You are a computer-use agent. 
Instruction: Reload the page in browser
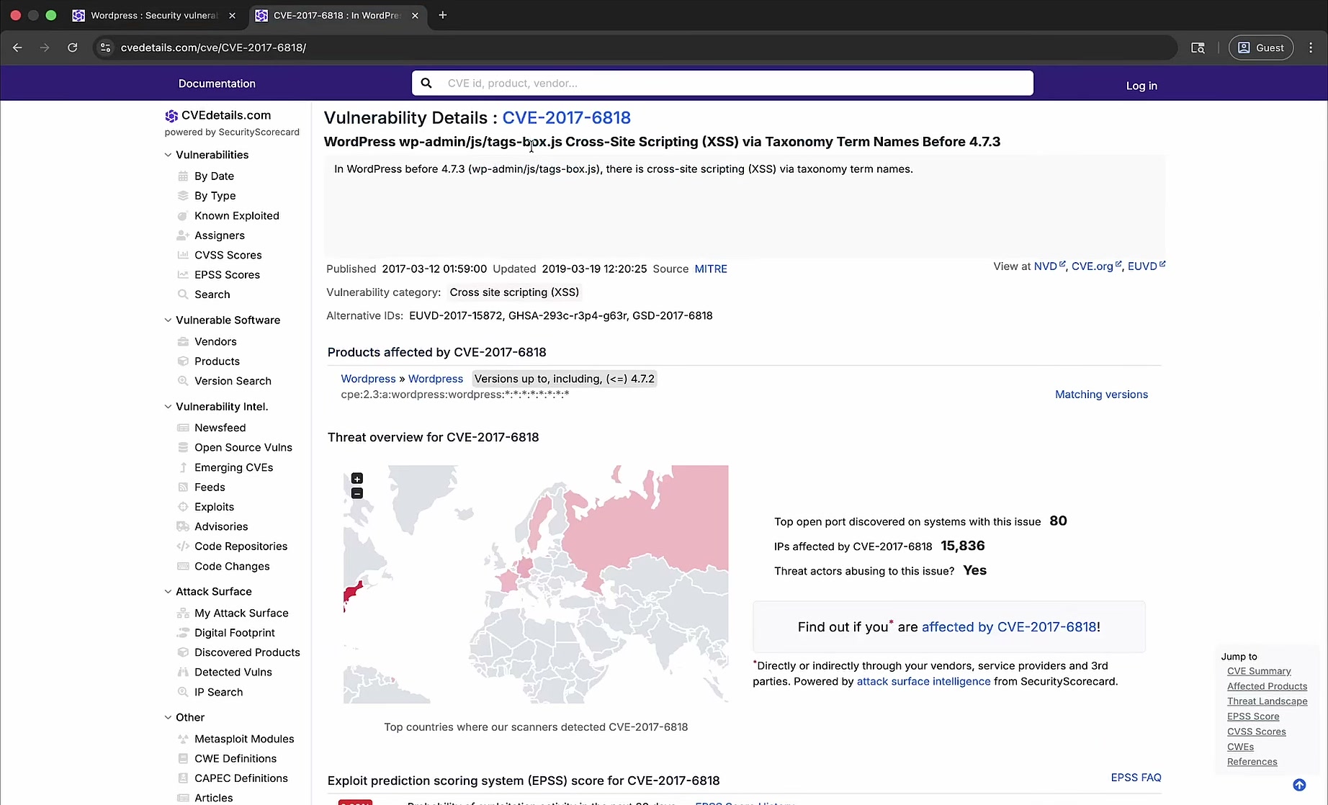click(x=72, y=48)
